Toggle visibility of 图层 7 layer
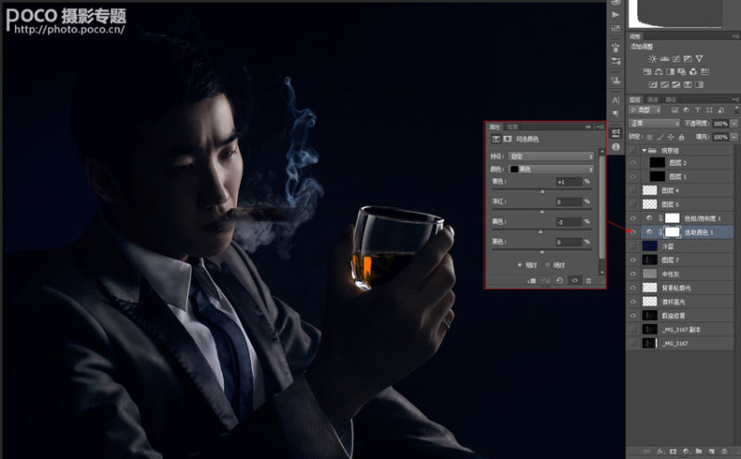741x459 pixels. (634, 260)
